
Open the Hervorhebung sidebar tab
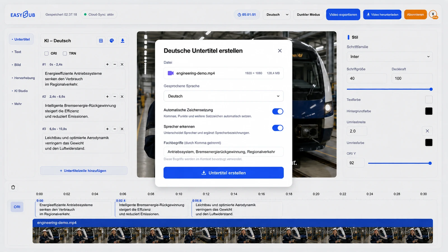pos(23,78)
